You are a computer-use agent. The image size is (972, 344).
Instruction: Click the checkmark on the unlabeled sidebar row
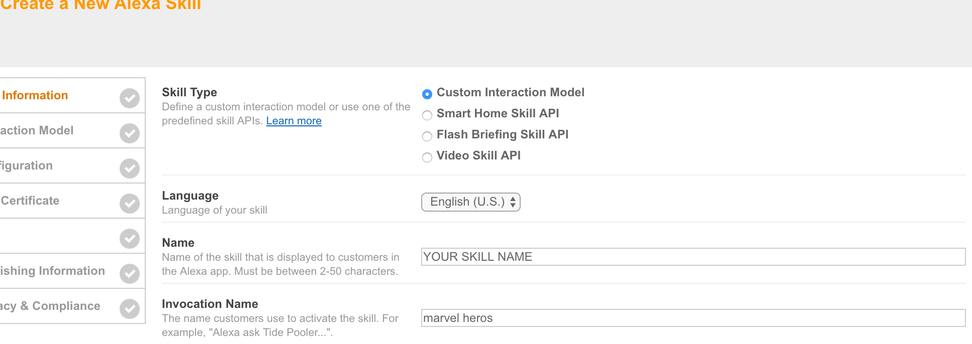[x=130, y=238]
